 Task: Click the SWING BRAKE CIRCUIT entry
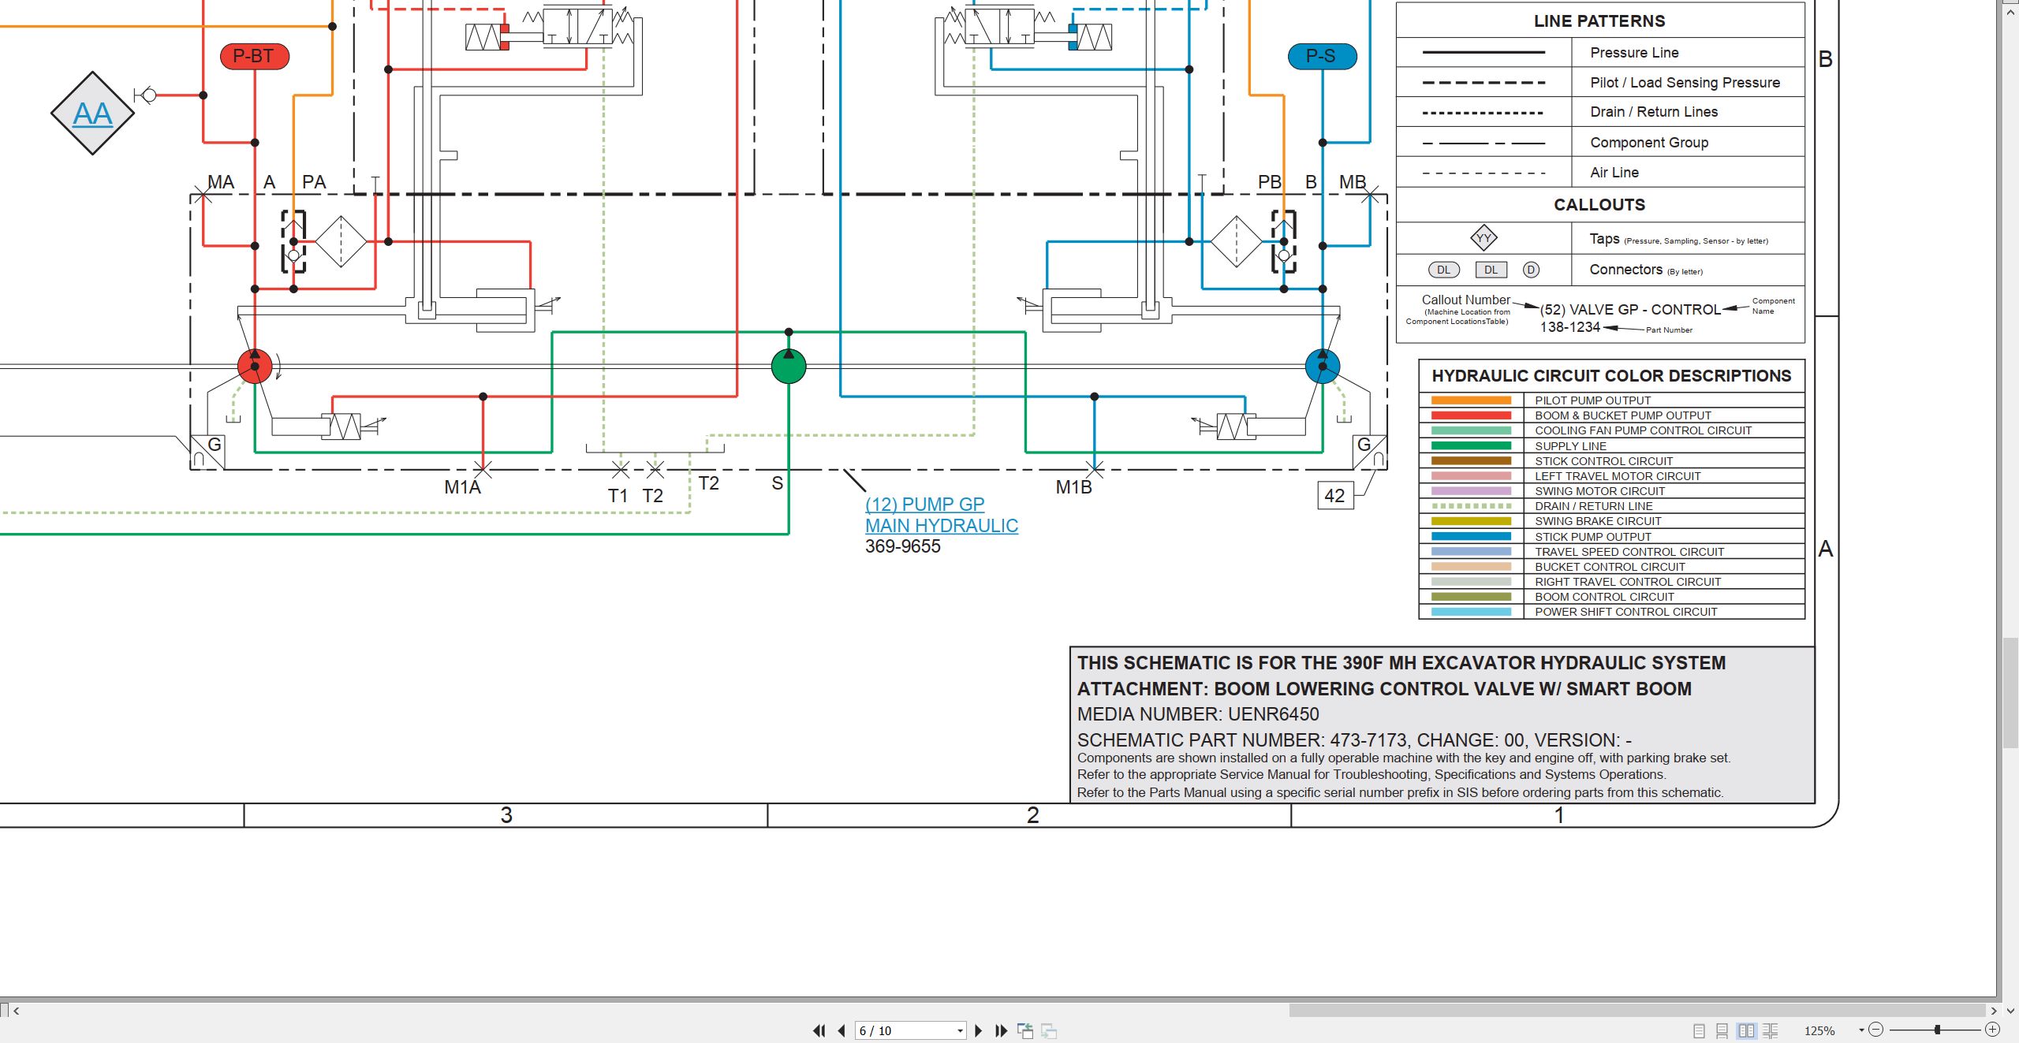(x=1598, y=521)
